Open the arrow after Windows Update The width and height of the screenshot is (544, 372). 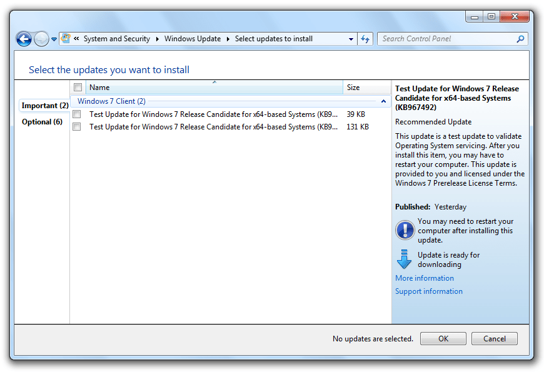click(228, 39)
